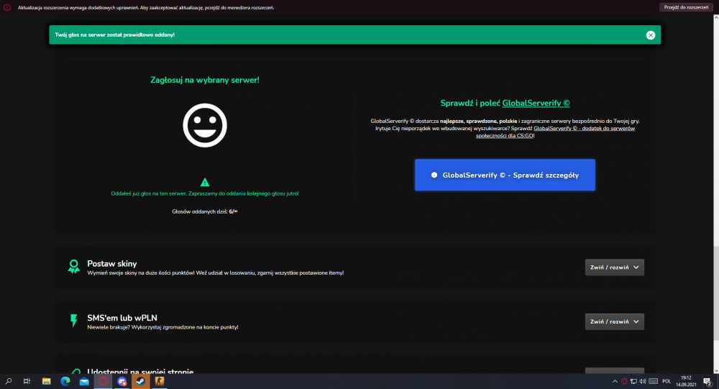Open Counter-Strike game icon on taskbar

[x=159, y=381]
